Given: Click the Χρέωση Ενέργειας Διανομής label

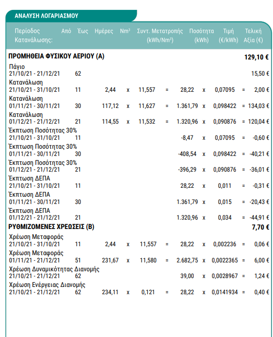Looking at the screenshot, I should [47, 285].
